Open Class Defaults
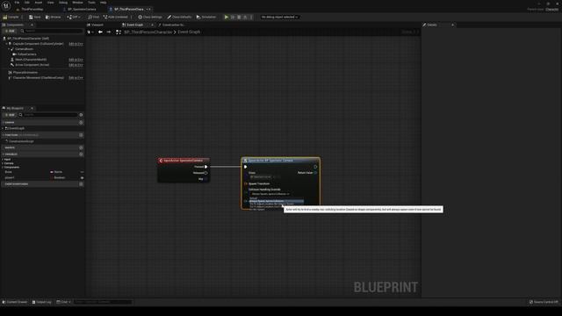The height and width of the screenshot is (316, 562). point(179,17)
